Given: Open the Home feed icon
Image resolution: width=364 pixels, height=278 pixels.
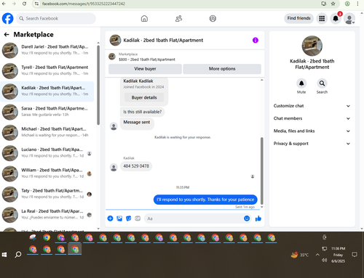Looking at the screenshot, I should 144,18.
